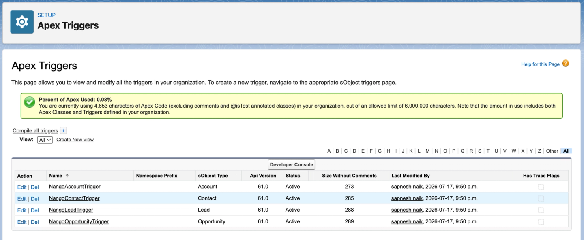584x240 pixels.
Task: Delete the NangoContactTrigger
Action: pos(35,199)
